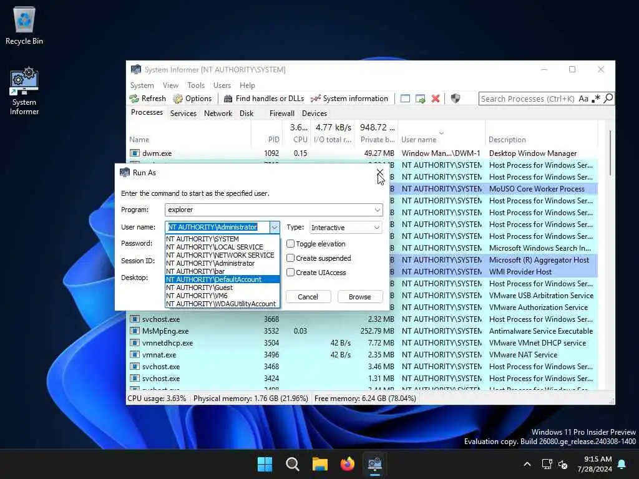Click the search magnifier icon
Viewport: 639px width, 479px height.
pyautogui.click(x=608, y=99)
